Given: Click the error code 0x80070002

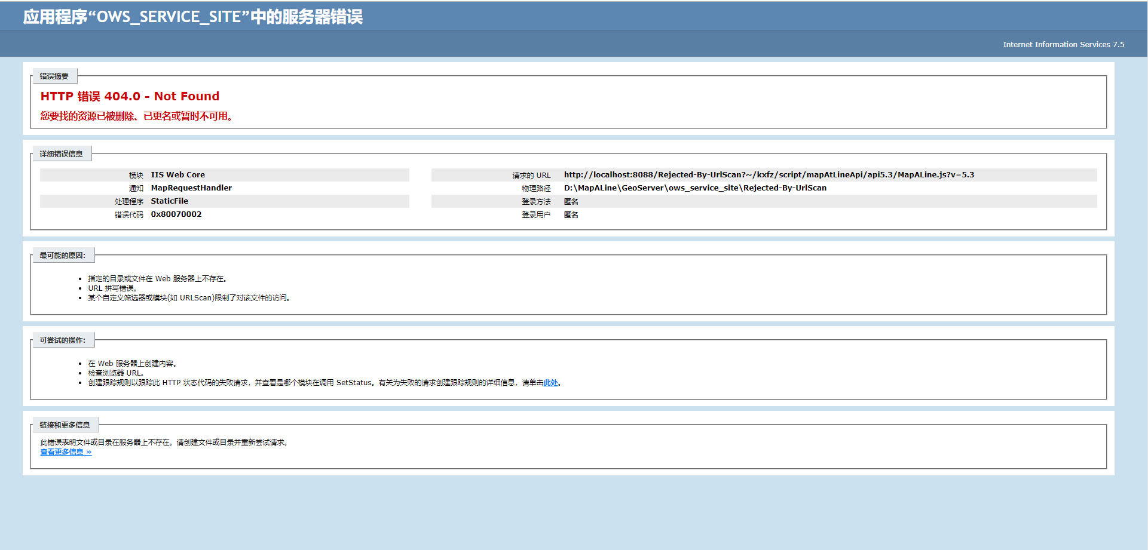Looking at the screenshot, I should pyautogui.click(x=176, y=214).
